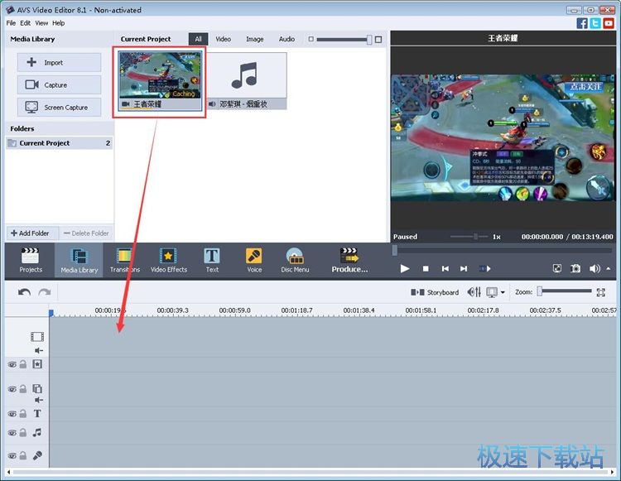Go to previous frame
The image size is (621, 481).
445,269
